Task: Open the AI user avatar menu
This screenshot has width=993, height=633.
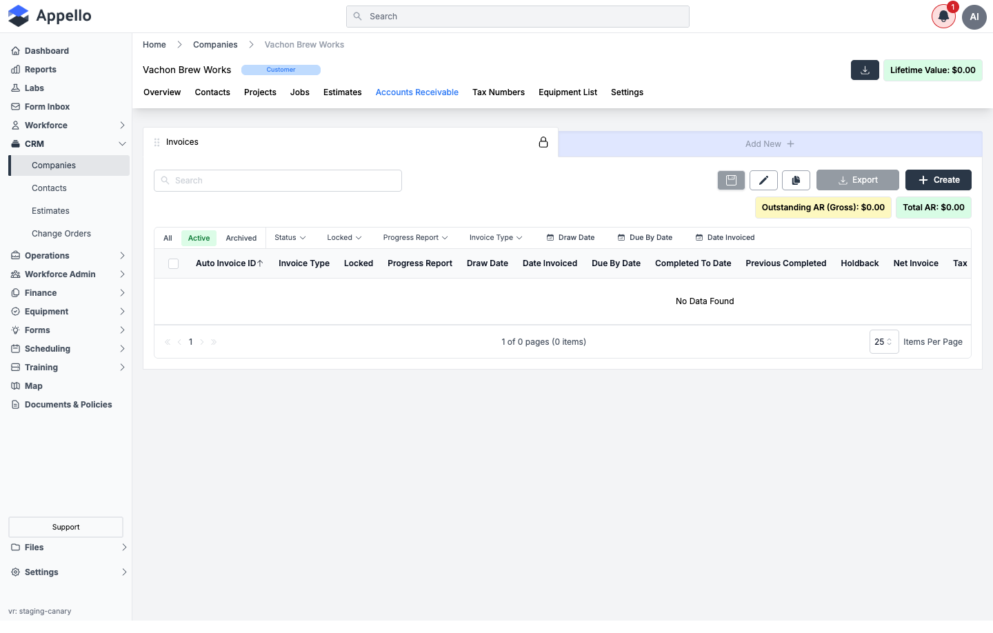Action: (974, 17)
